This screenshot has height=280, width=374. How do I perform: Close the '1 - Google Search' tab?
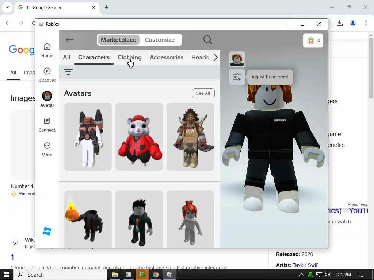tap(93, 7)
